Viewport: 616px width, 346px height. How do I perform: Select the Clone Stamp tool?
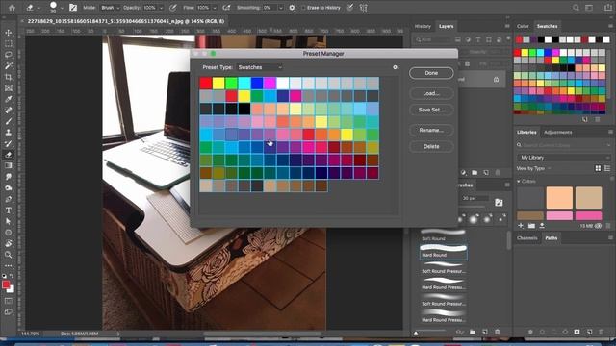coord(9,133)
